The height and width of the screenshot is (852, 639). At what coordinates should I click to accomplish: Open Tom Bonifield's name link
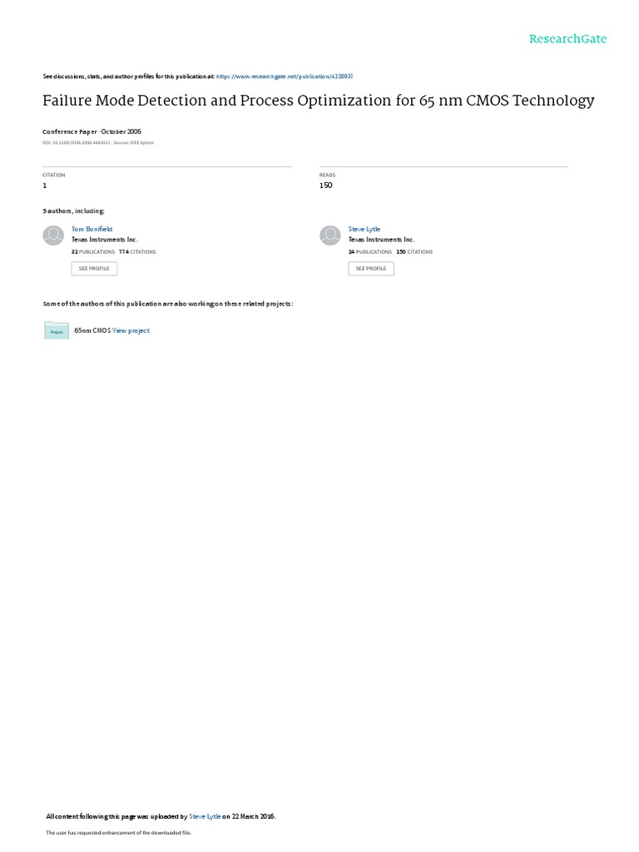click(92, 230)
